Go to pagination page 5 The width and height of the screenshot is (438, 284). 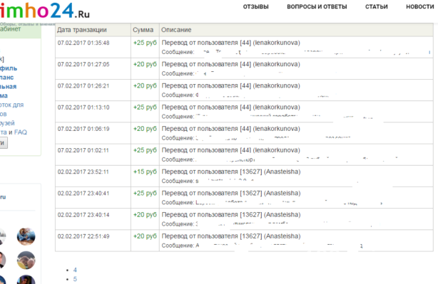tap(75, 279)
